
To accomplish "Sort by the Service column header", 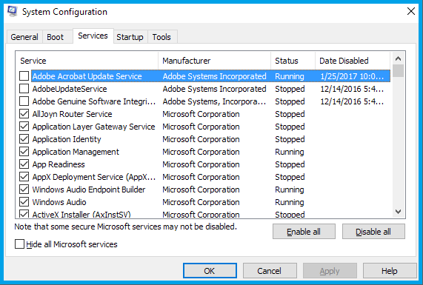I will tap(87, 61).
